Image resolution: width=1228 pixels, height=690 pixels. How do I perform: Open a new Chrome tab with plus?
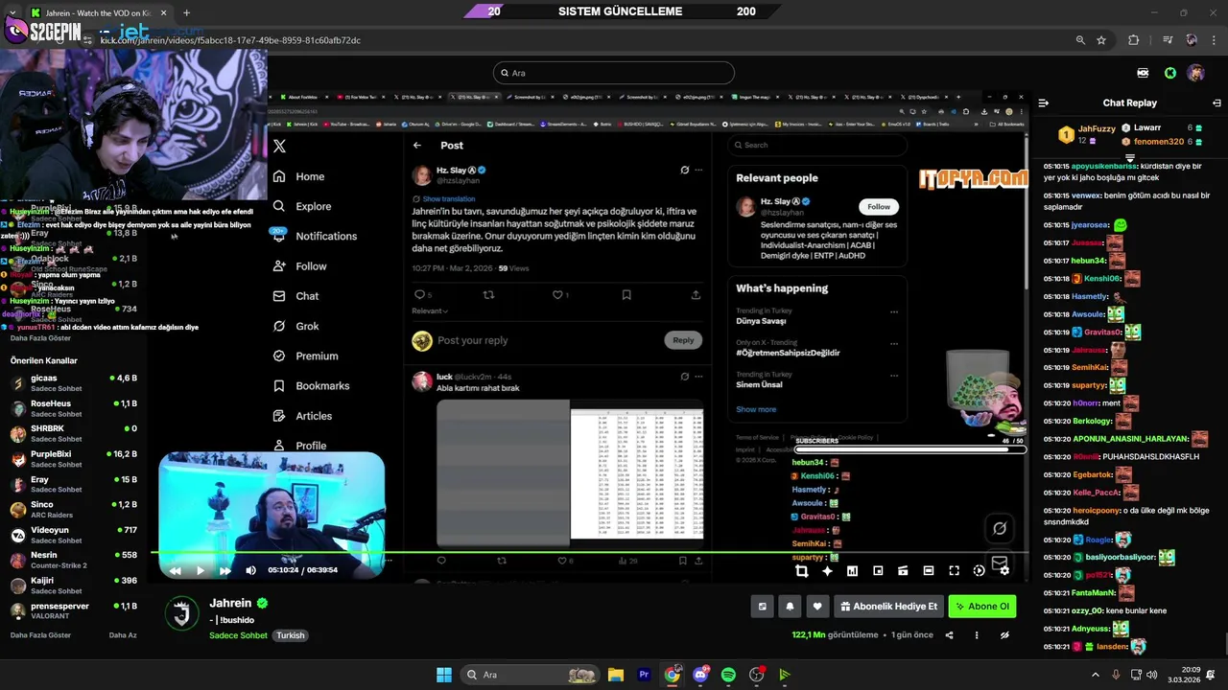click(186, 12)
